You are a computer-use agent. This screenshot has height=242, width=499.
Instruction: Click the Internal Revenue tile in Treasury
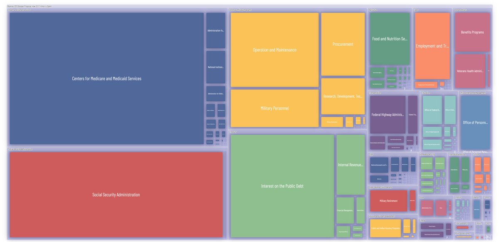tap(351, 165)
